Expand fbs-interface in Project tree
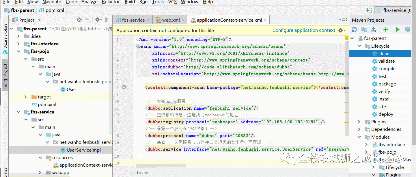The image size is (416, 177). pyautogui.click(x=18, y=44)
